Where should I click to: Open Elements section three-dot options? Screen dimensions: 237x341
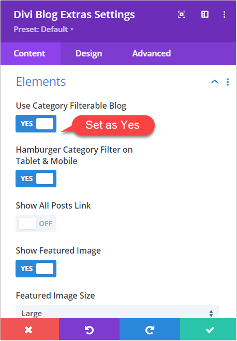coord(228,82)
